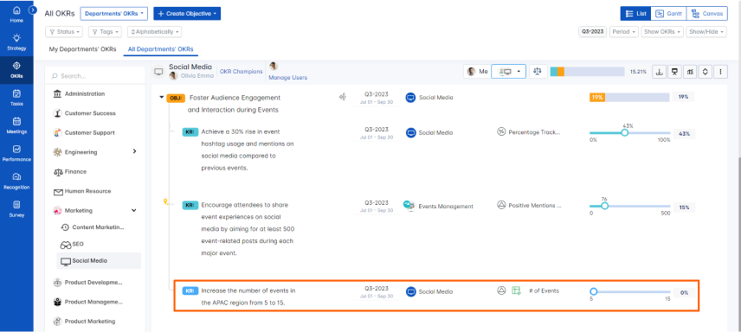Open the Status filter dropdown
Viewport: 741px width, 332px height.
(64, 32)
